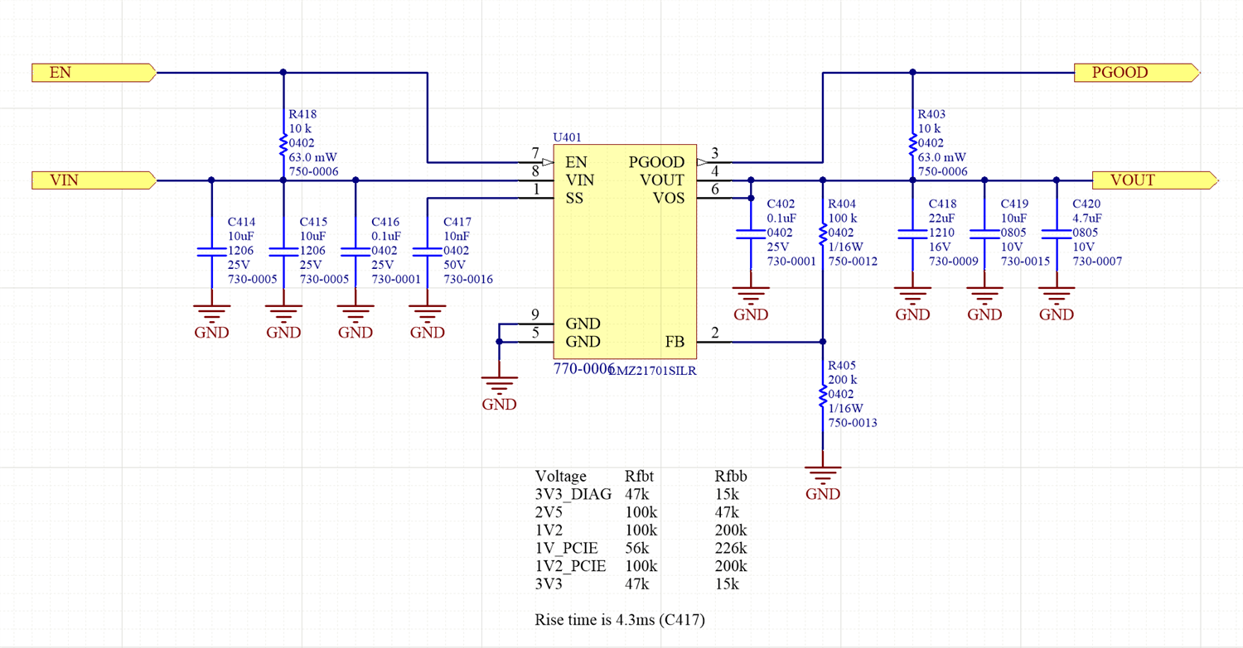
Task: Click the 226k value in the table
Action: [x=731, y=548]
